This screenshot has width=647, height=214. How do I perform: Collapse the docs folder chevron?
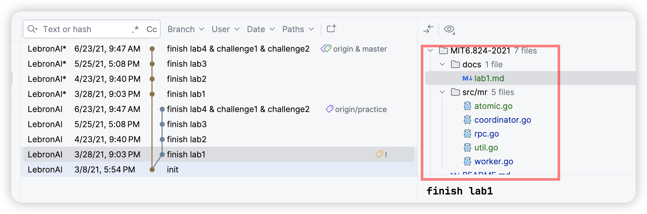(442, 64)
